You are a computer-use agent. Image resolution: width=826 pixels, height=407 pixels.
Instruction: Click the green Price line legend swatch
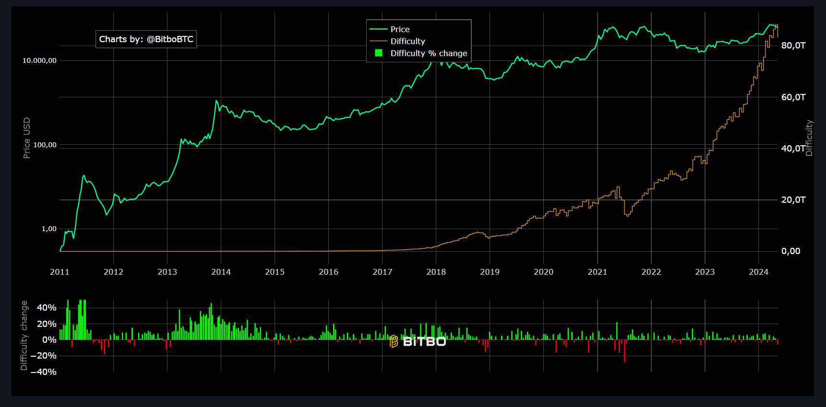click(x=378, y=29)
